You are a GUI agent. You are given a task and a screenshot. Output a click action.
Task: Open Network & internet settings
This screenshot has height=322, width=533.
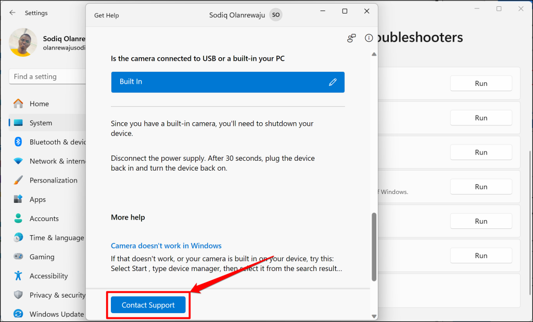47,161
